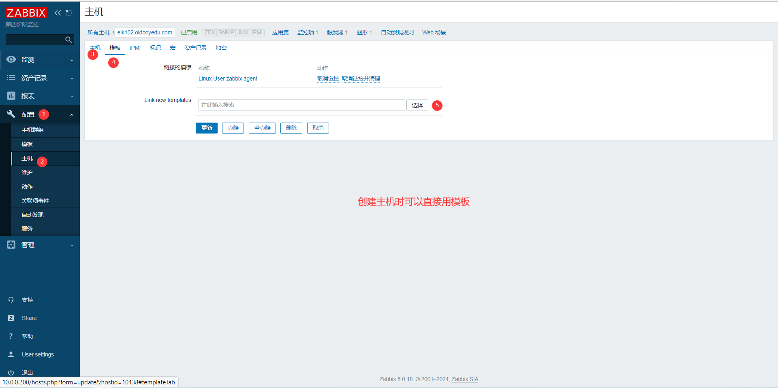
Task: Open the 监测 monitoring eye icon
Action: [x=11, y=59]
